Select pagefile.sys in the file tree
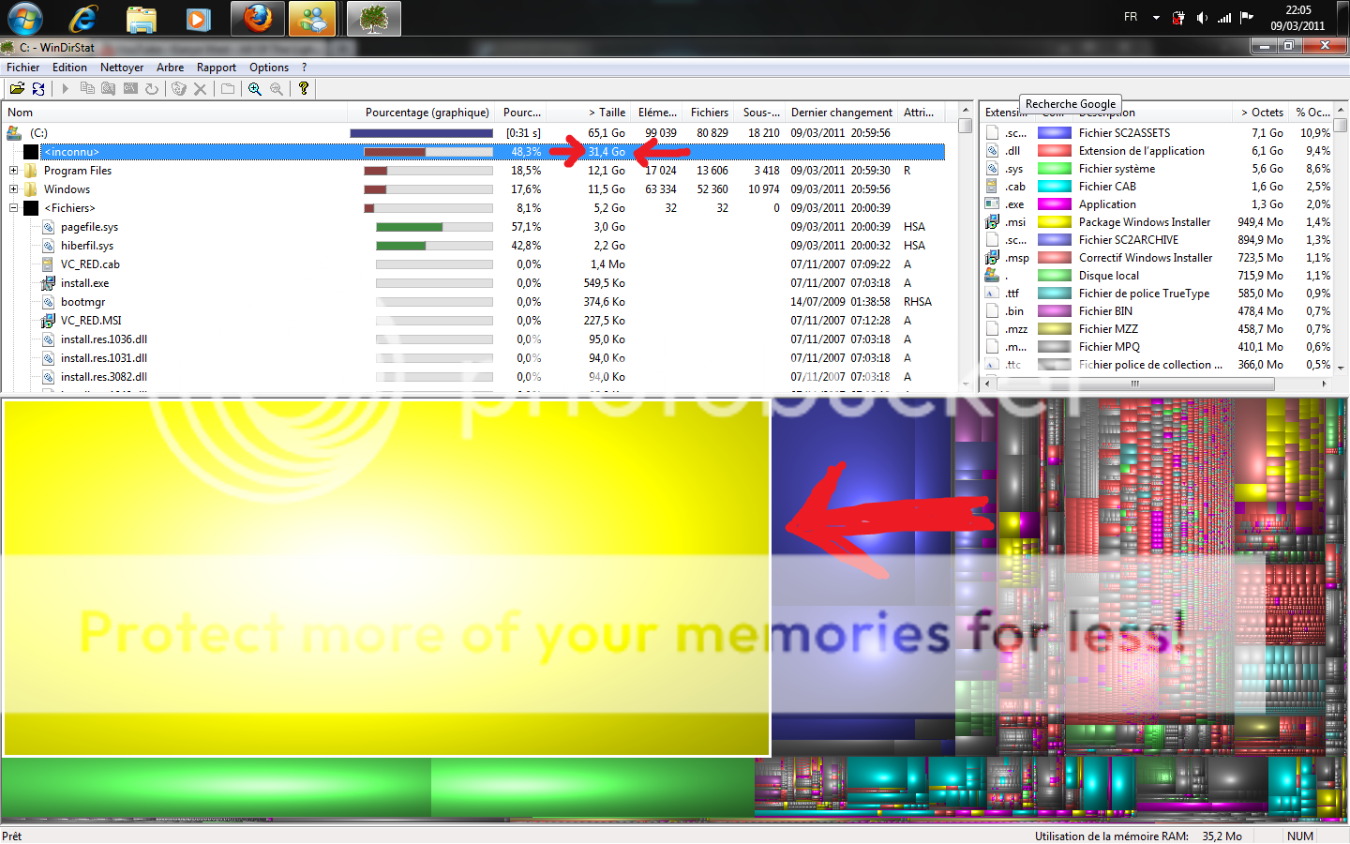Image resolution: width=1350 pixels, height=844 pixels. point(89,227)
